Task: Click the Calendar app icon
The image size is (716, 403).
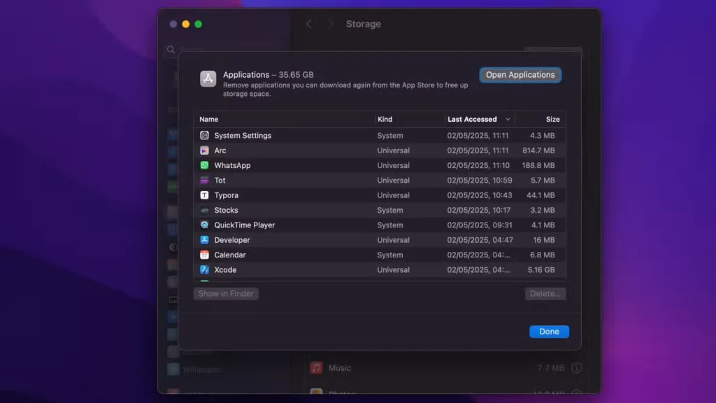Action: (204, 255)
